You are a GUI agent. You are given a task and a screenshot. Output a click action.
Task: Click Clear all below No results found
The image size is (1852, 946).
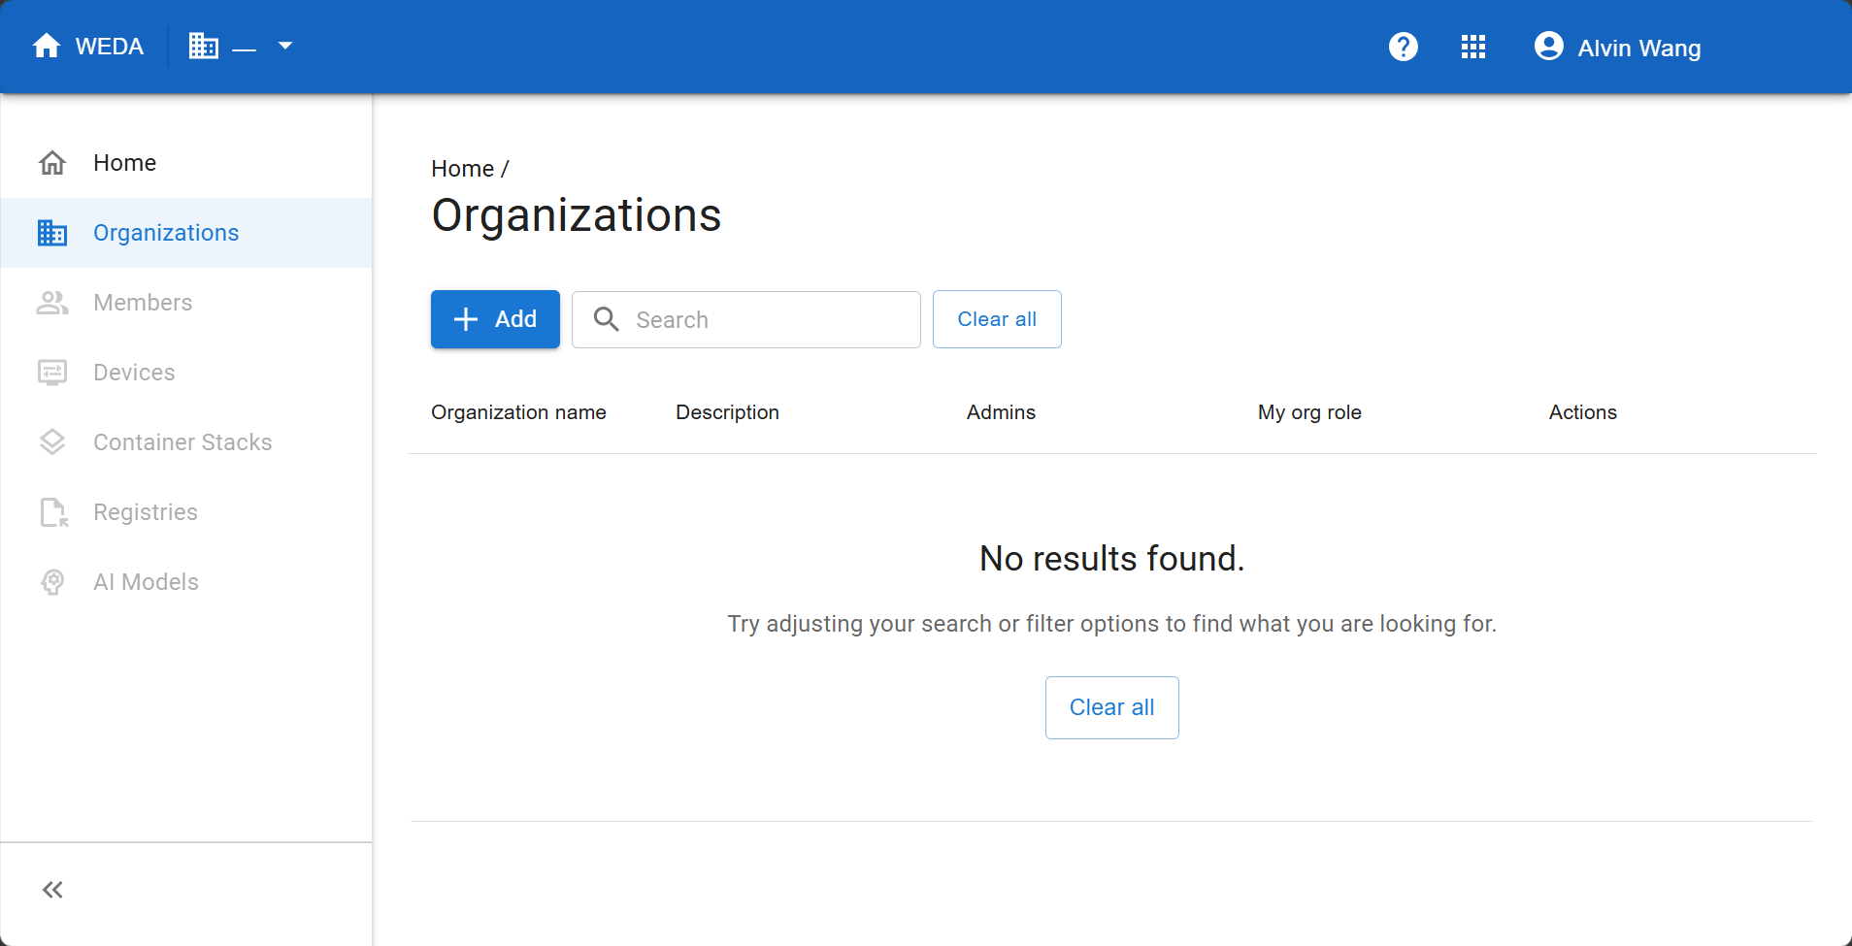pyautogui.click(x=1112, y=707)
